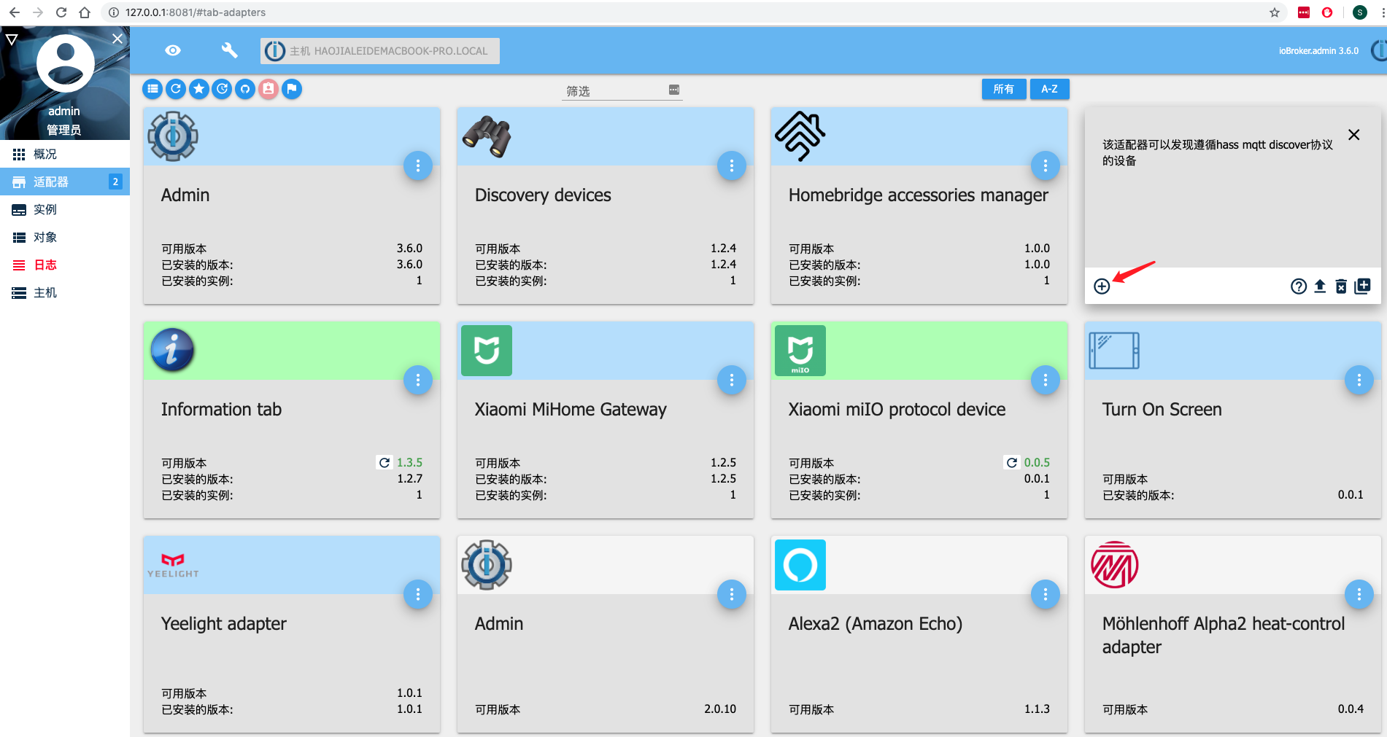Screen dimensions: 1387x737
Task: Click the Xiaomi miIO green logo
Action: pyautogui.click(x=800, y=351)
